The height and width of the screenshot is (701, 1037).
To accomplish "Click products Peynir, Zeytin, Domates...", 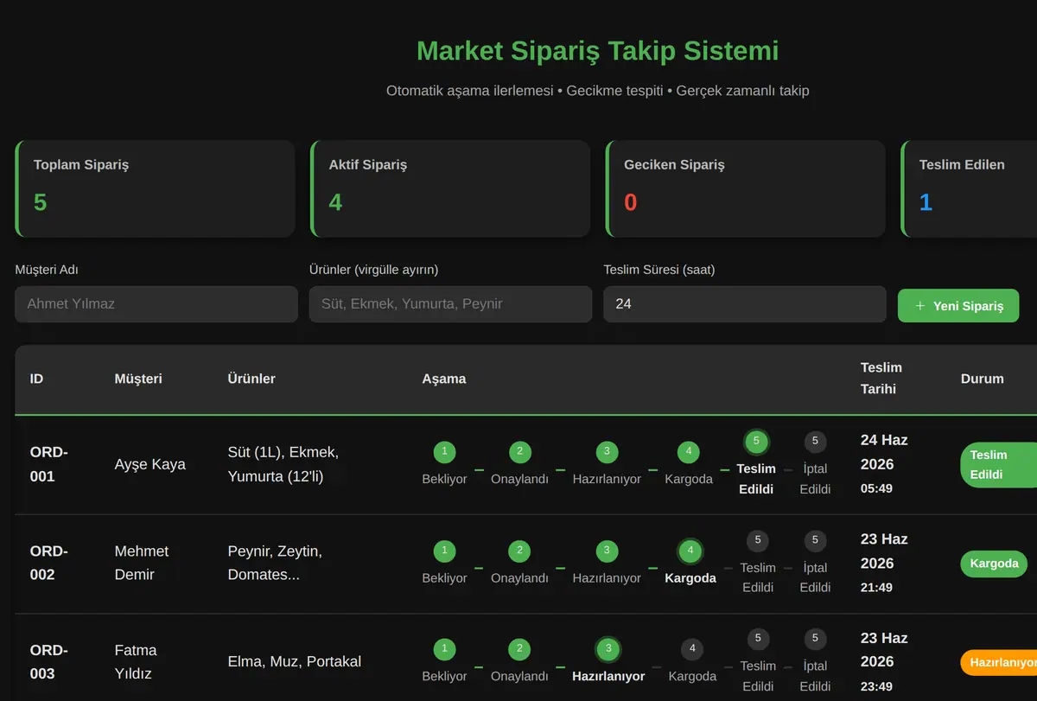I will coord(275,563).
